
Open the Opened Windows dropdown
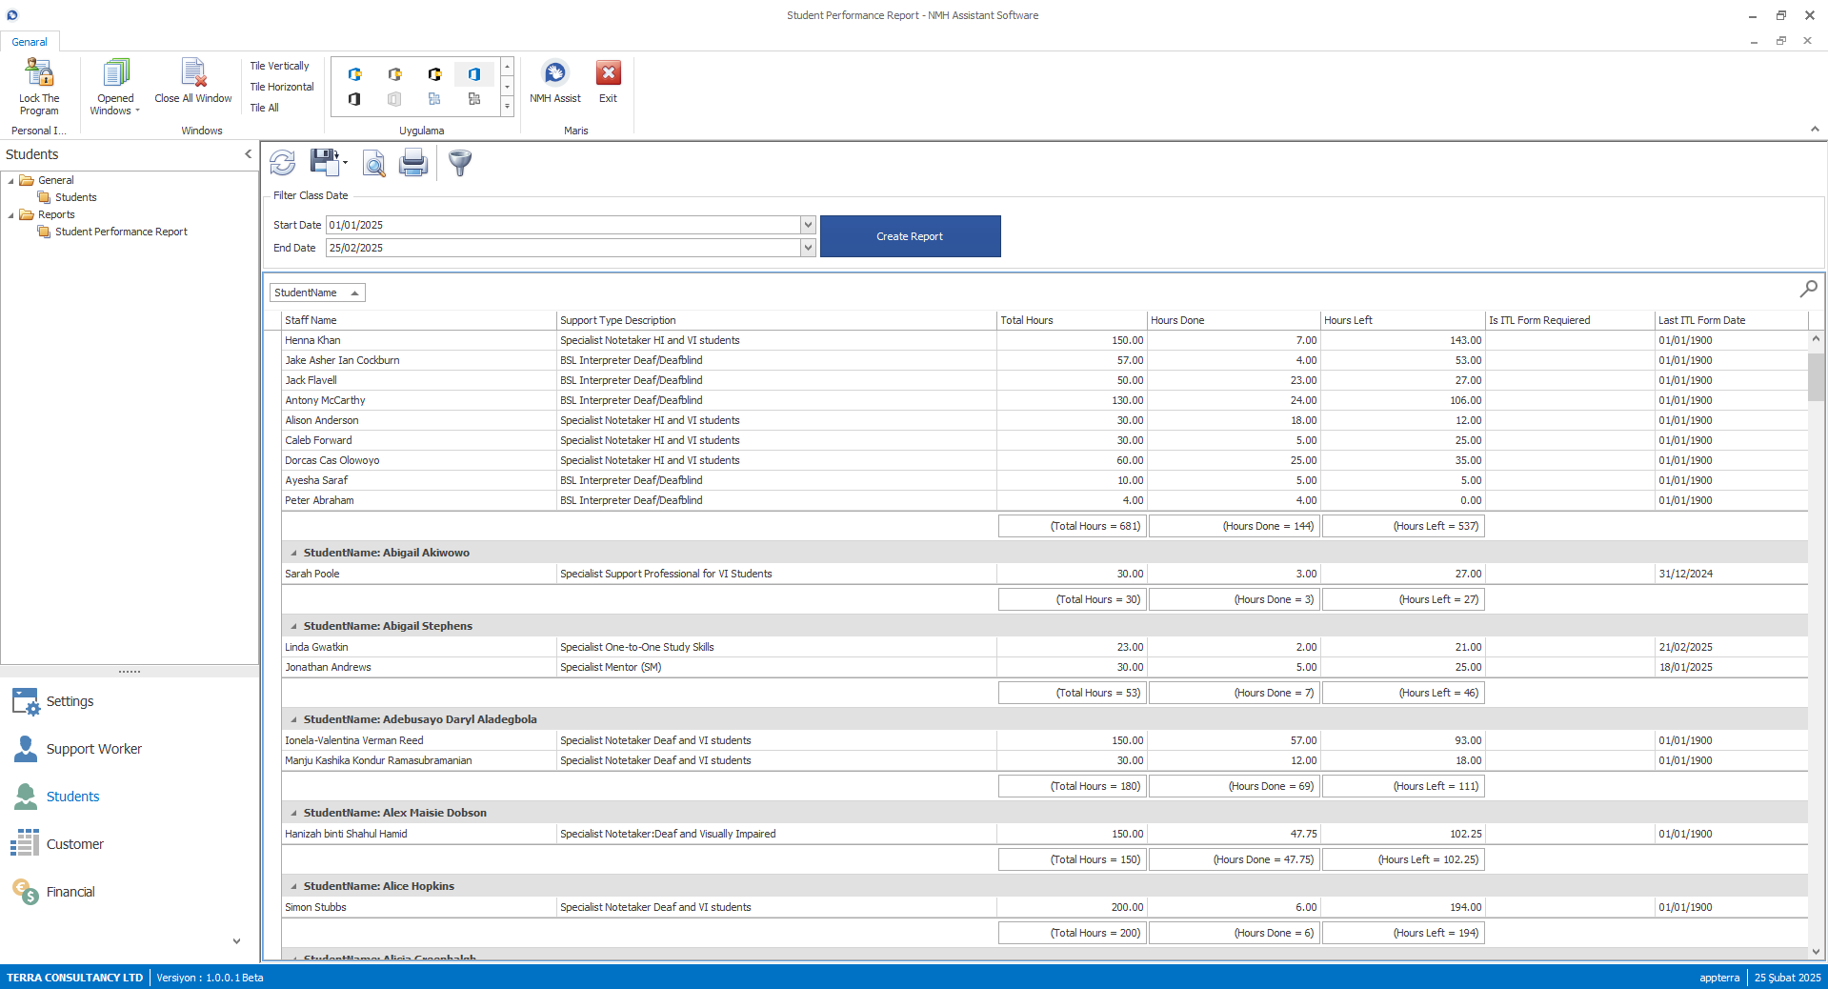coord(115,88)
